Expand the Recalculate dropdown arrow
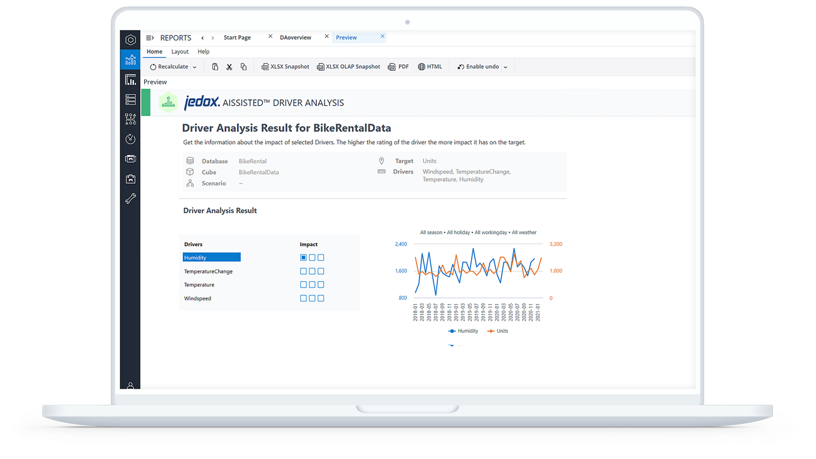This screenshot has height=459, width=816. click(194, 67)
